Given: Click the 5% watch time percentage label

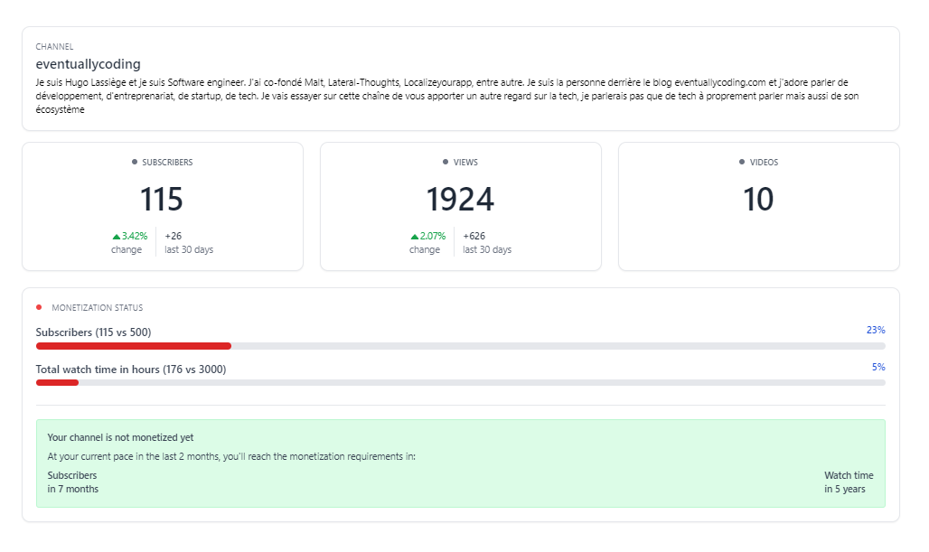Looking at the screenshot, I should coord(877,367).
